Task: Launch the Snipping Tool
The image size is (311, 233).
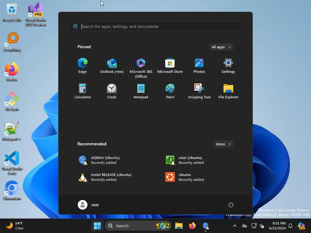Action: click(199, 91)
